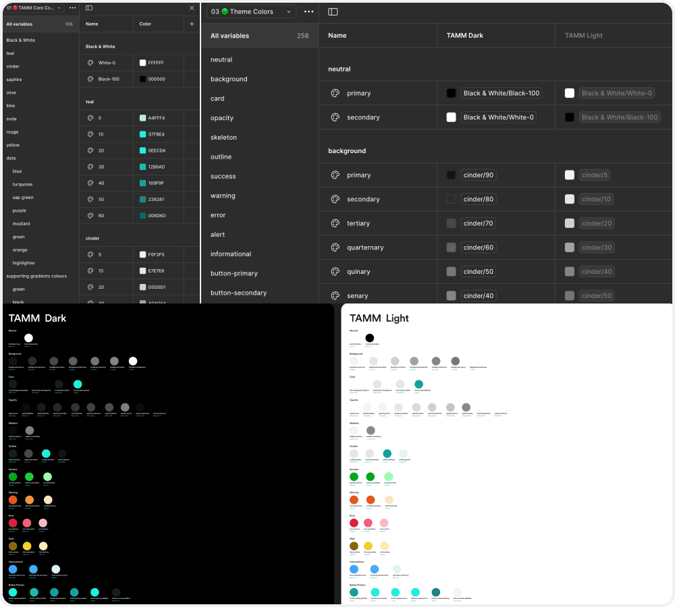Click palette icon of teal 50 variable
675x607 pixels.
(90, 200)
